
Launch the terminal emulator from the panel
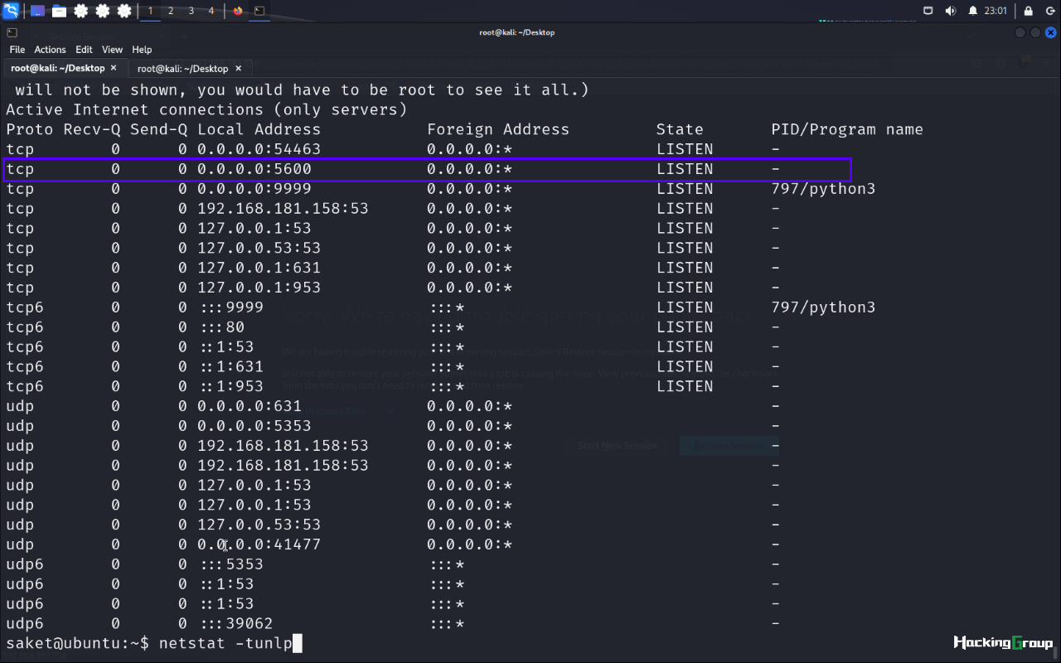[x=38, y=11]
